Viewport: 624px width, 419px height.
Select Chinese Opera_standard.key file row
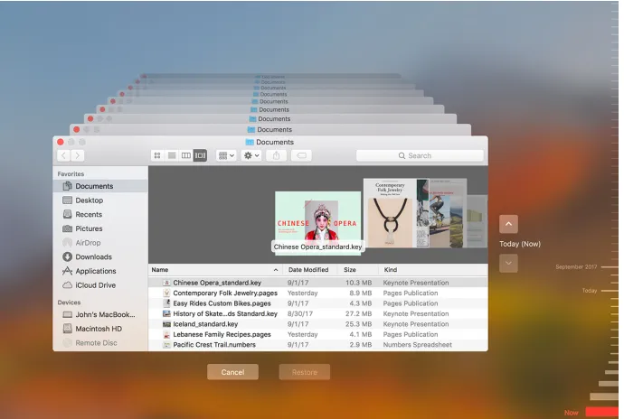(x=318, y=283)
